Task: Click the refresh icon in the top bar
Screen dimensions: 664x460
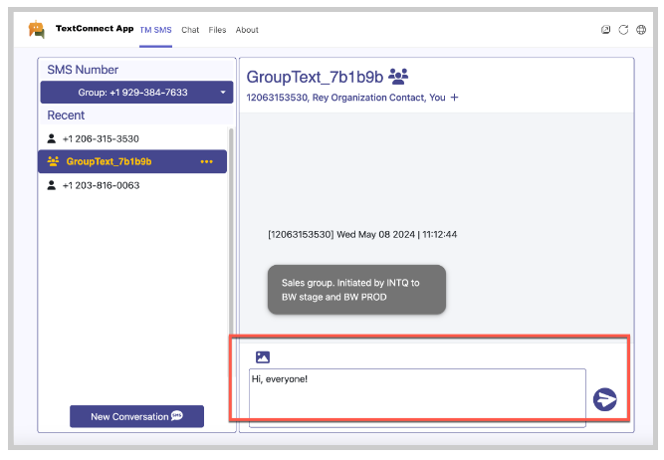Action: tap(624, 30)
